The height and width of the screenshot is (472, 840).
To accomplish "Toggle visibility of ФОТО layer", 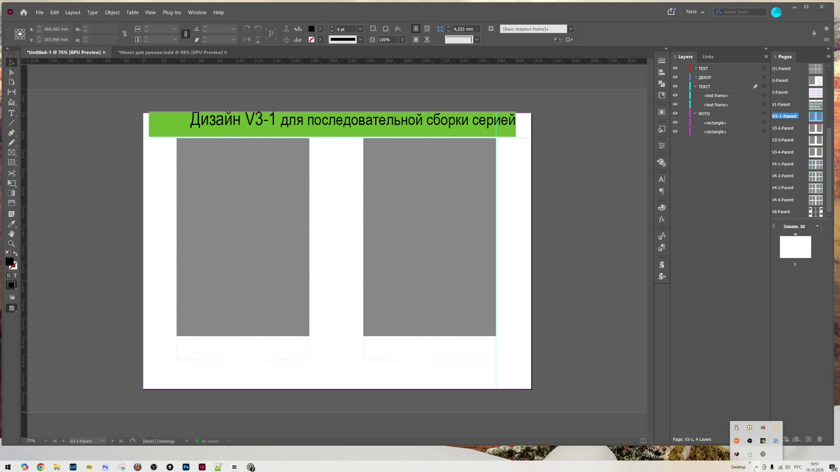I will click(675, 113).
